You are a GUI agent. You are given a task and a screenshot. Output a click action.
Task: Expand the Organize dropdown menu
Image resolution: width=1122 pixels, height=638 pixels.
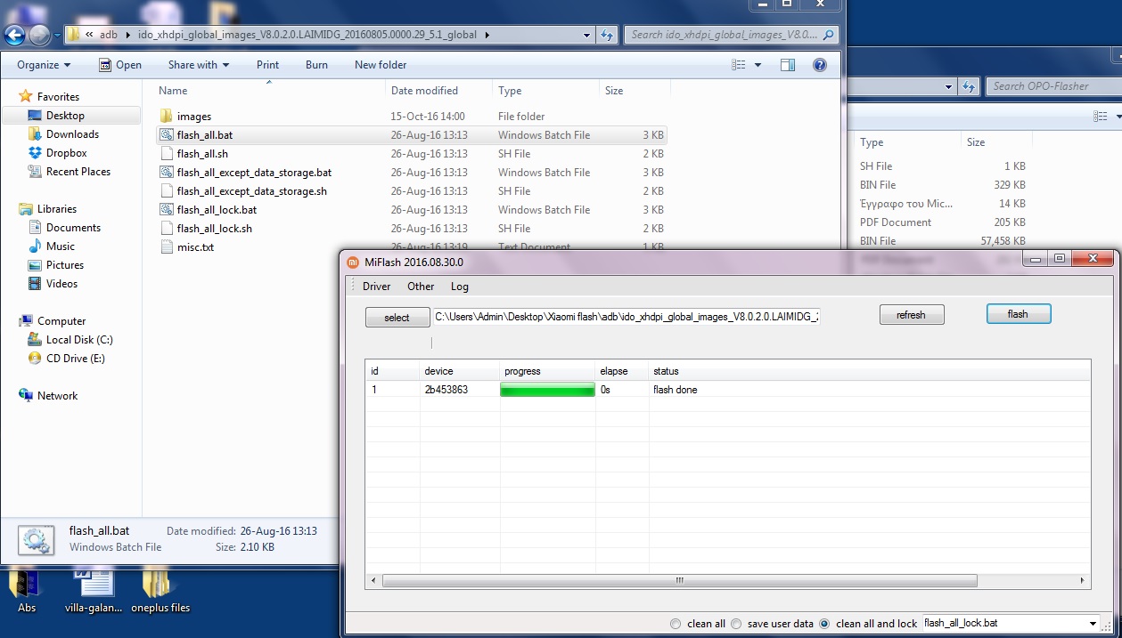[44, 65]
